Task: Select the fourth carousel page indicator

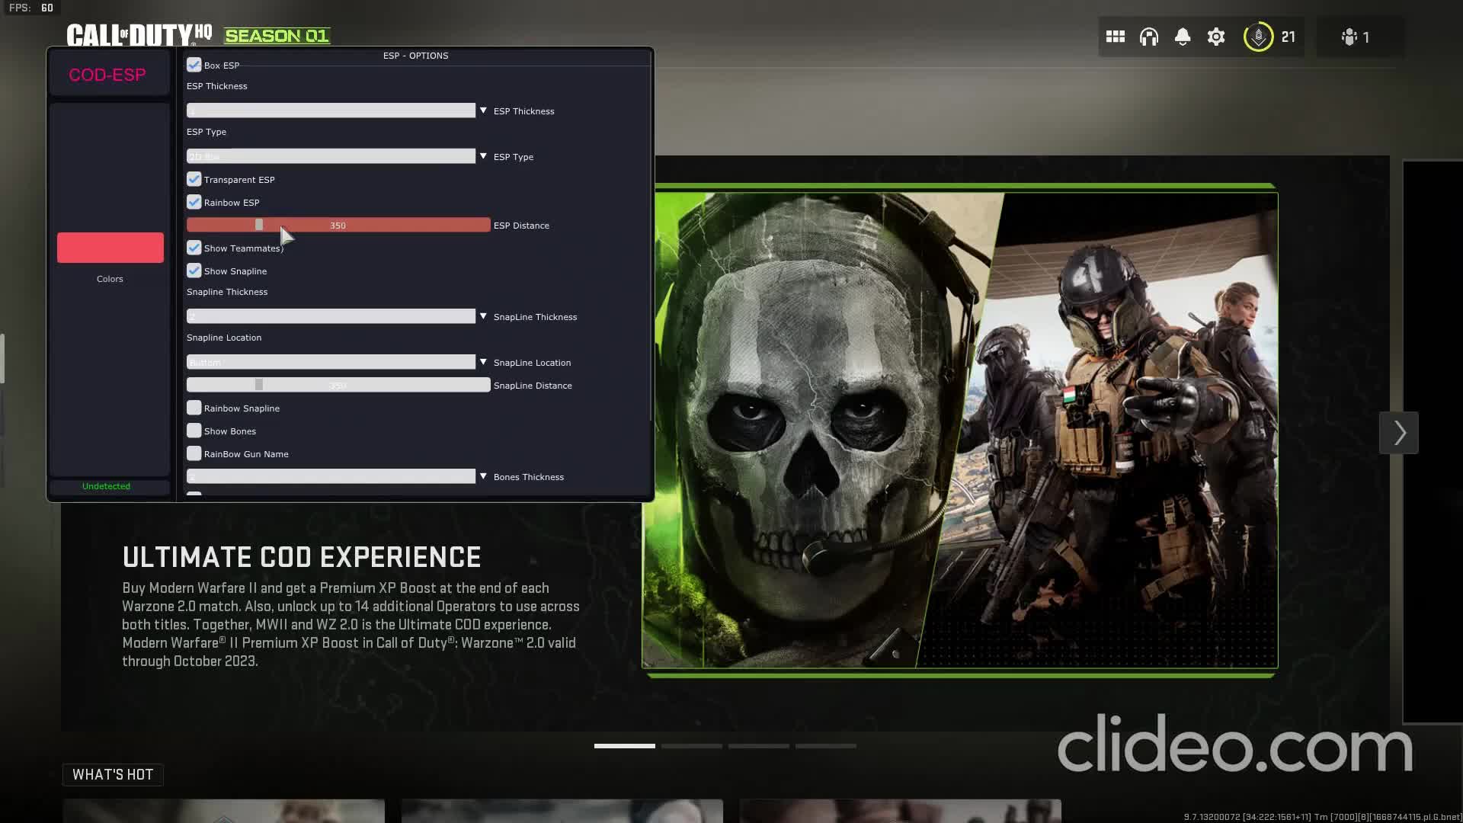Action: pyautogui.click(x=826, y=746)
